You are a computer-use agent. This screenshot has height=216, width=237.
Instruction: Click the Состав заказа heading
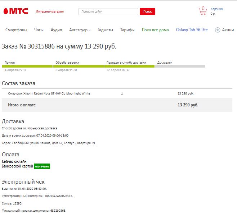tap(18, 83)
